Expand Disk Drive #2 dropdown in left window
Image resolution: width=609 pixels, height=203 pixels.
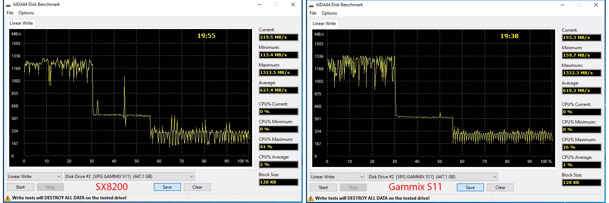point(130,177)
